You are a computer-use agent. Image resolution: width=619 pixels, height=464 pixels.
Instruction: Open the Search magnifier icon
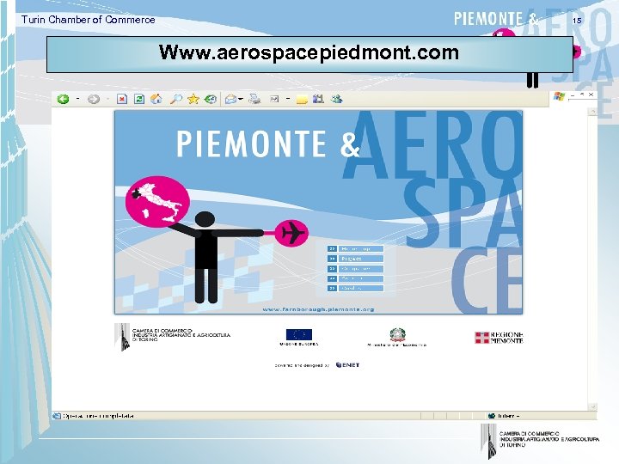pos(175,99)
